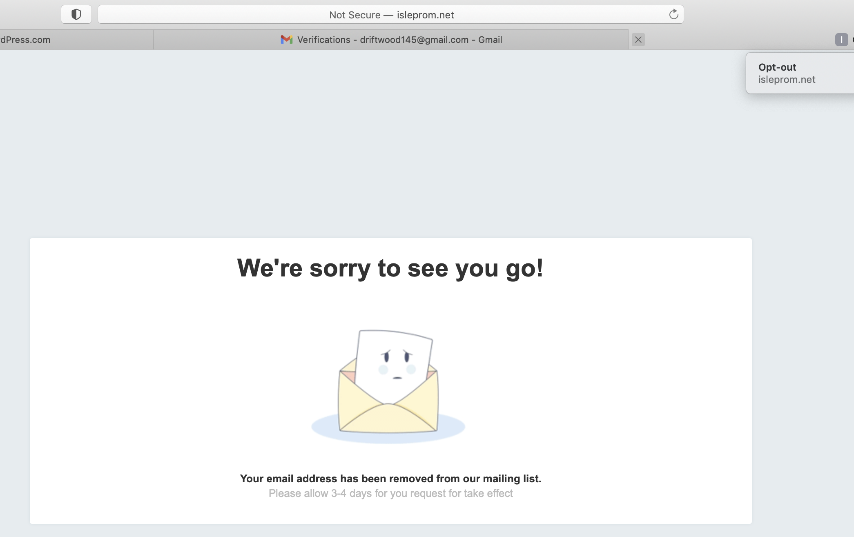Click 'isleprom.net' in the URL field
This screenshot has width=854, height=537.
coord(425,15)
